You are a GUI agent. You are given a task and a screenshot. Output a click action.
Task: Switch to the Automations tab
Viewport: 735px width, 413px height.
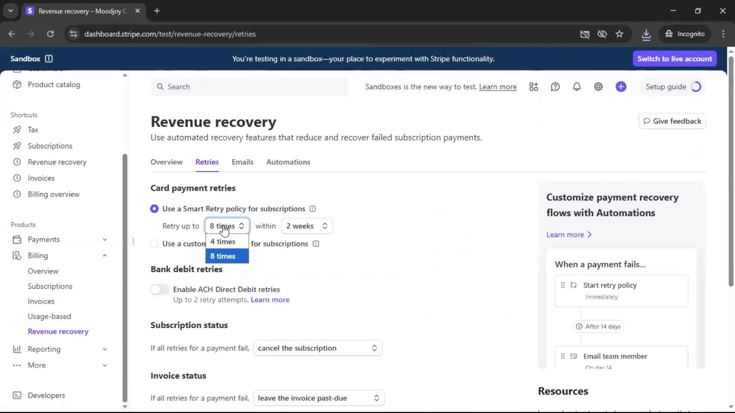(x=288, y=162)
